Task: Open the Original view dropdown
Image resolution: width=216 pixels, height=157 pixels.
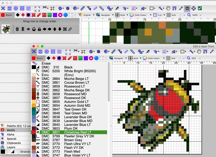Action: [85, 15]
